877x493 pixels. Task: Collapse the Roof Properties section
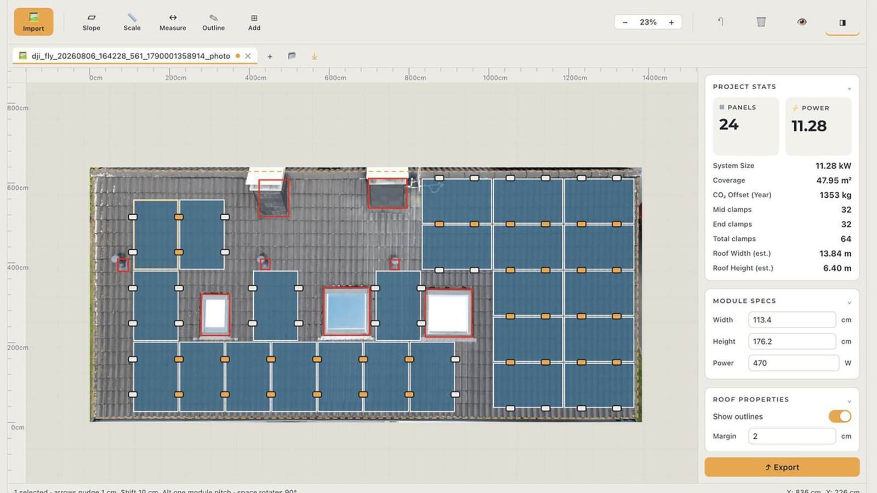tap(849, 401)
